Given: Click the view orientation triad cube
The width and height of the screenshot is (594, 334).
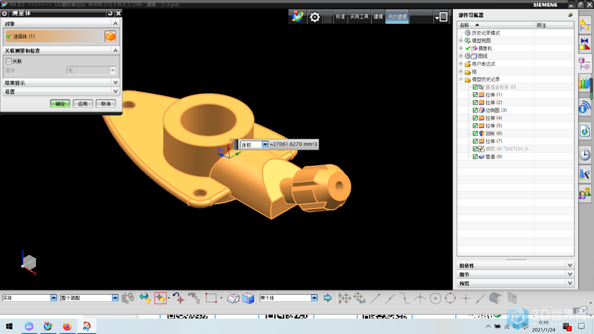Looking at the screenshot, I should [x=29, y=263].
